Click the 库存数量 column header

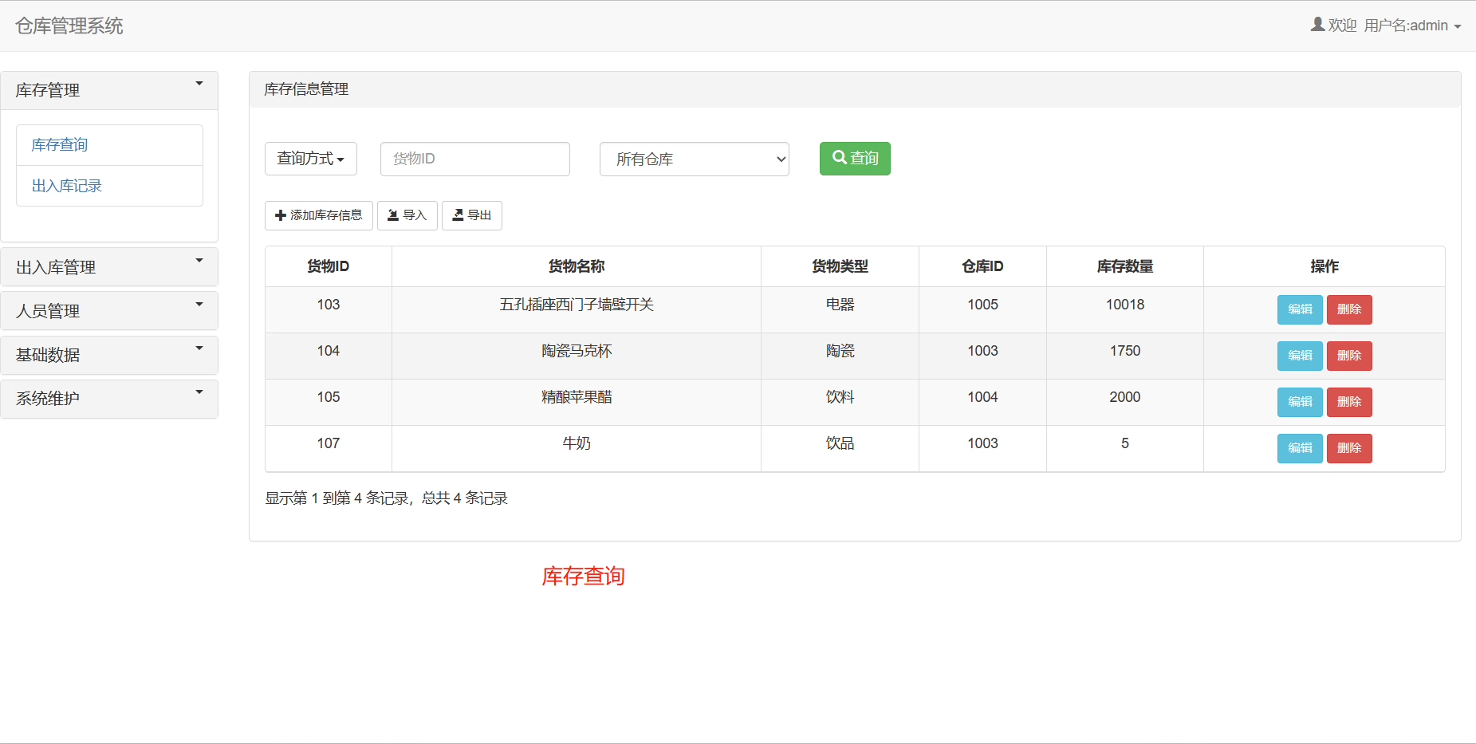point(1125,266)
